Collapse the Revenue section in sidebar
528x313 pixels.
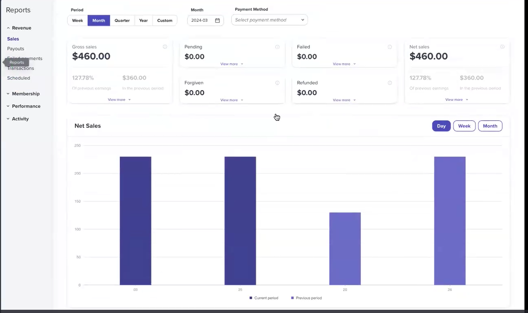click(21, 28)
